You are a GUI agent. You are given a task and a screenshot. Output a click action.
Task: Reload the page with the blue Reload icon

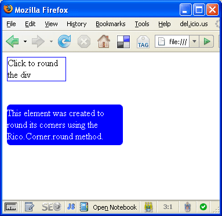[x=64, y=41]
